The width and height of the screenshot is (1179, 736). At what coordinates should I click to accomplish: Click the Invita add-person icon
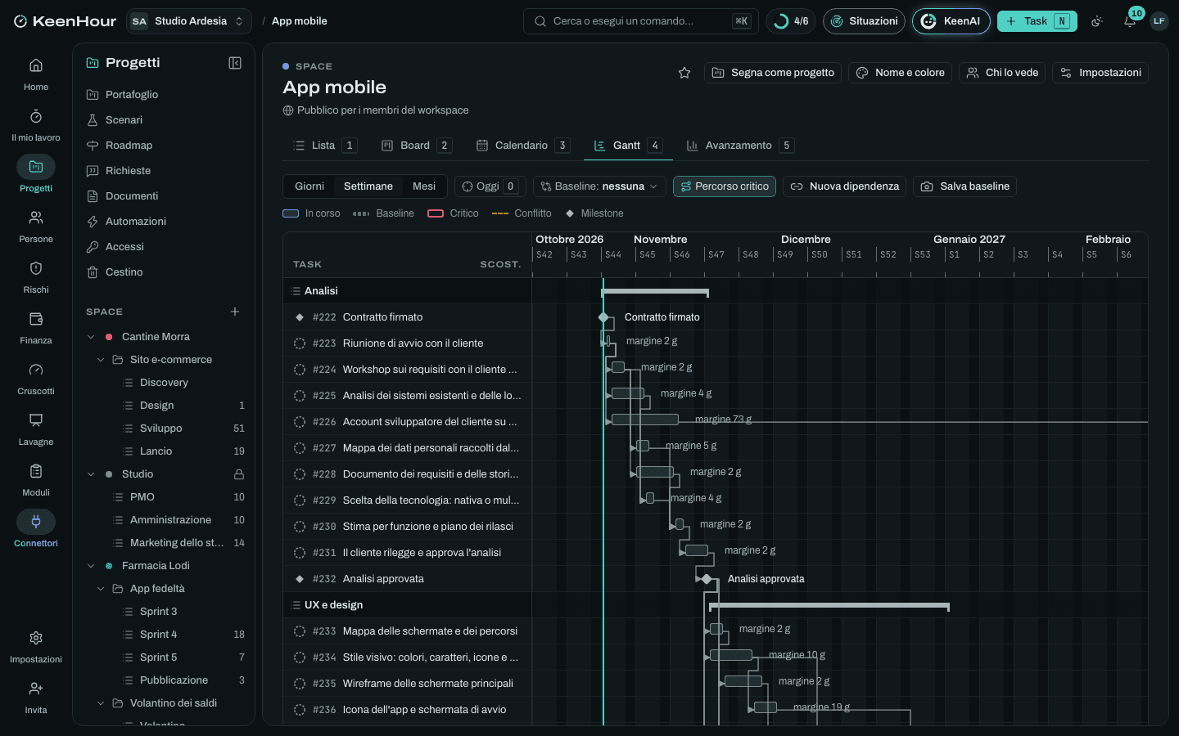pyautogui.click(x=36, y=689)
